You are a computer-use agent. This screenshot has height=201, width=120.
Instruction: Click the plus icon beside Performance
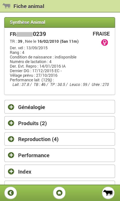click(11, 155)
